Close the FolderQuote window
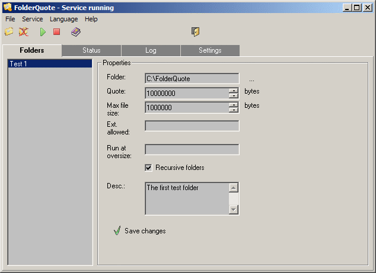The height and width of the screenshot is (273, 376). click(x=367, y=8)
